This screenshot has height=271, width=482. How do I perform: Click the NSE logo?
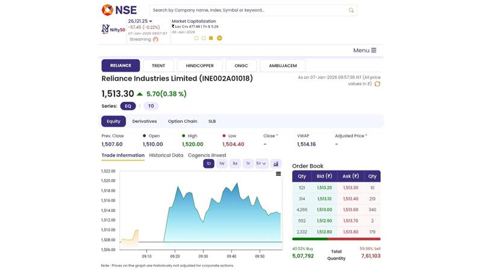point(119,10)
